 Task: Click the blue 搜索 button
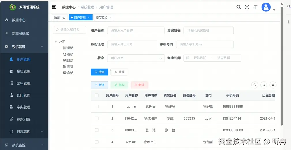click(x=99, y=72)
